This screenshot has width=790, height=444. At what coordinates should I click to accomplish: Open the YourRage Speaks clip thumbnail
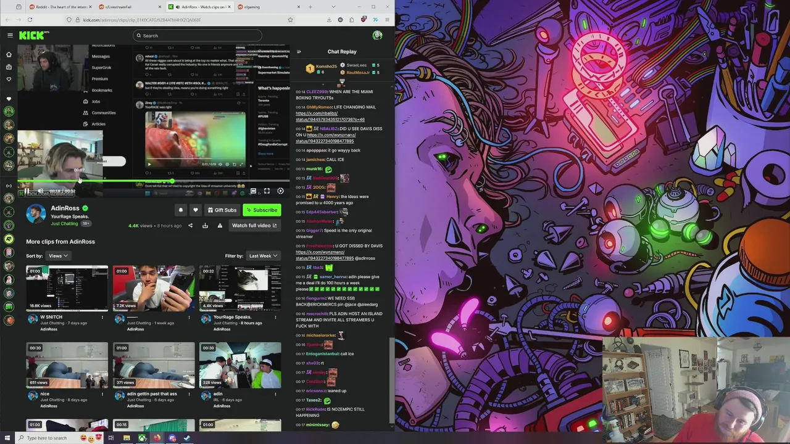240,288
